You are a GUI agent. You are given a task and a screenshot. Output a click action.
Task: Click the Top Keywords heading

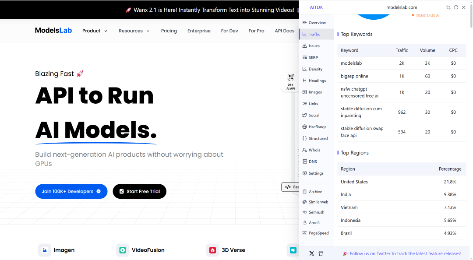pyautogui.click(x=357, y=34)
